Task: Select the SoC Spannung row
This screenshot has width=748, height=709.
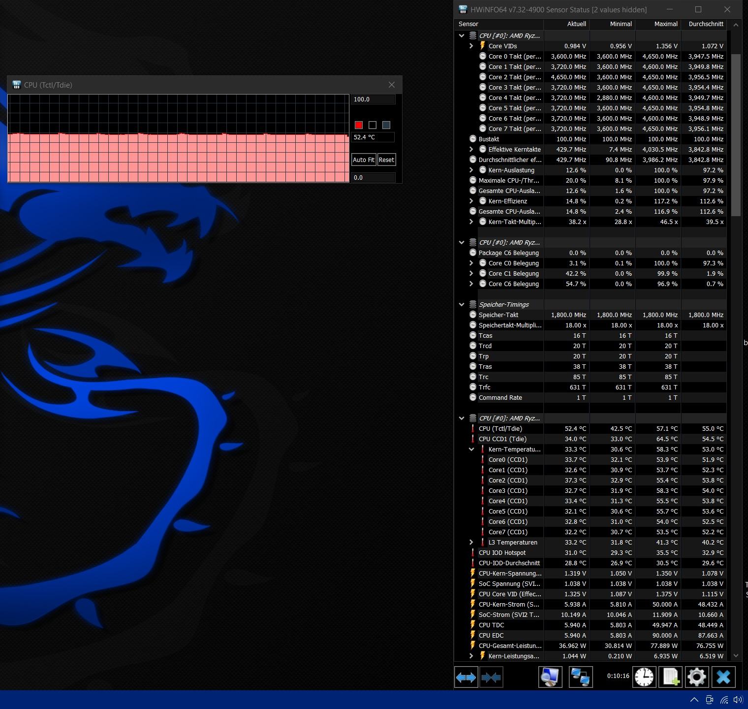Action: point(591,583)
